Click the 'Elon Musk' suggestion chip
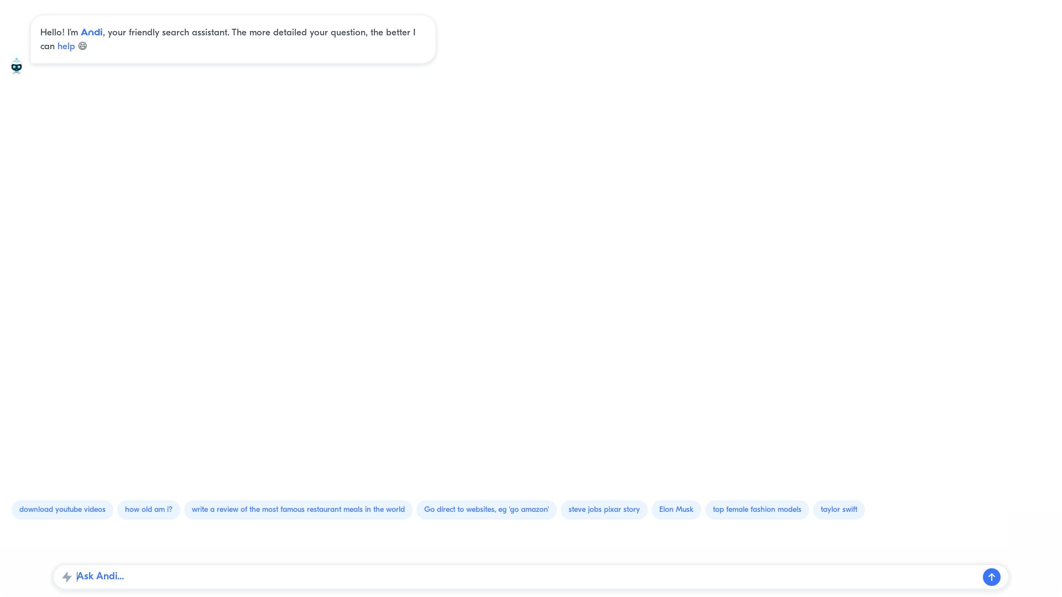The image size is (1062, 597). pos(676,510)
